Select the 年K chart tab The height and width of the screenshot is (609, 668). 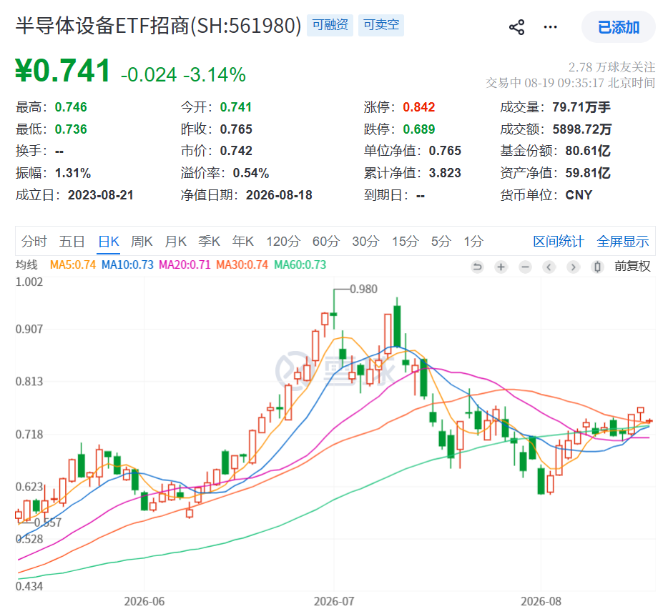[243, 242]
